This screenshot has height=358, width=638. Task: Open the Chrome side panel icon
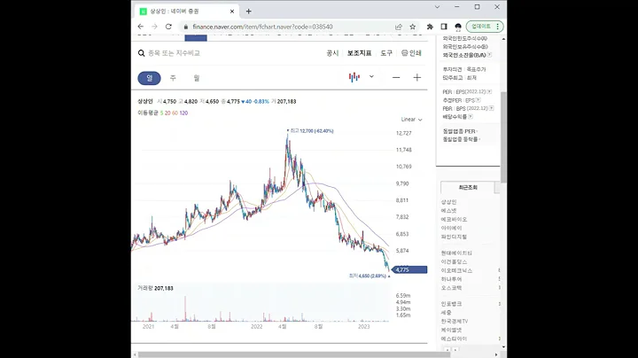(444, 27)
